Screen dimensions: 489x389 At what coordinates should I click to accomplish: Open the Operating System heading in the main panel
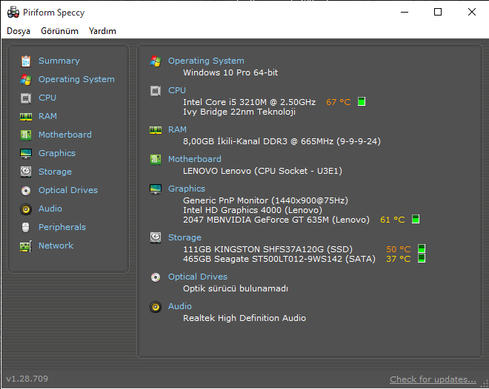point(206,61)
